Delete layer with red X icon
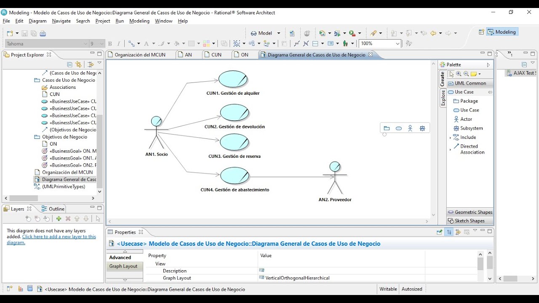The height and width of the screenshot is (303, 539). pyautogui.click(x=68, y=219)
